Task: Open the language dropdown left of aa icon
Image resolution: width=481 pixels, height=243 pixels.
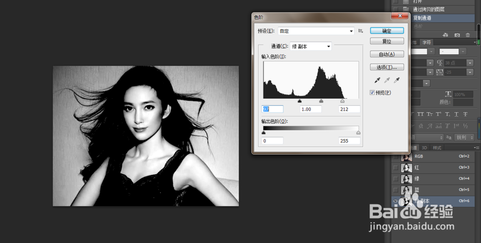Action: point(427,138)
